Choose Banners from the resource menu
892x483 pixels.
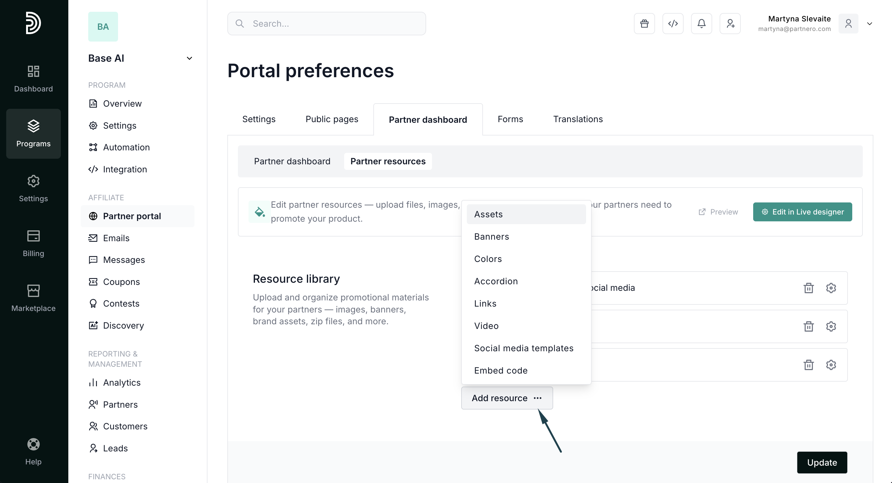tap(491, 237)
